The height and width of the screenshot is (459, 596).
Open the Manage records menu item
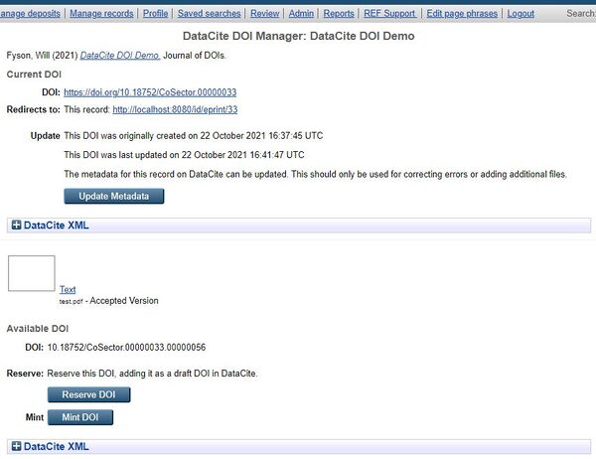[x=100, y=14]
